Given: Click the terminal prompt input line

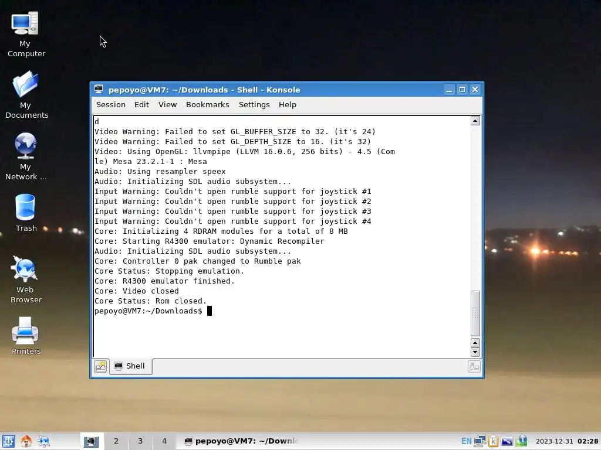Looking at the screenshot, I should pyautogui.click(x=153, y=311).
